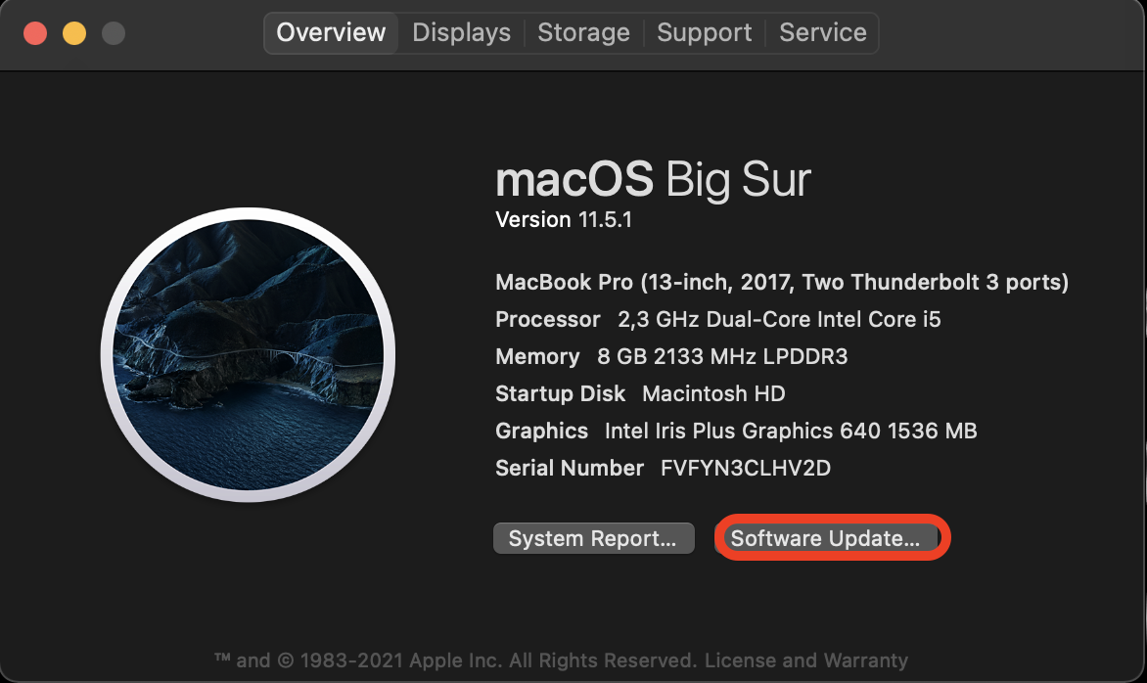Screen dimensions: 1147x683
Task: Minimize the window with the yellow button
Action: [x=74, y=33]
